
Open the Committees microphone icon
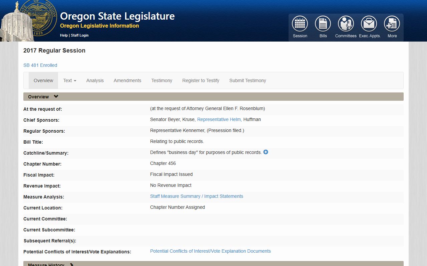point(346,24)
